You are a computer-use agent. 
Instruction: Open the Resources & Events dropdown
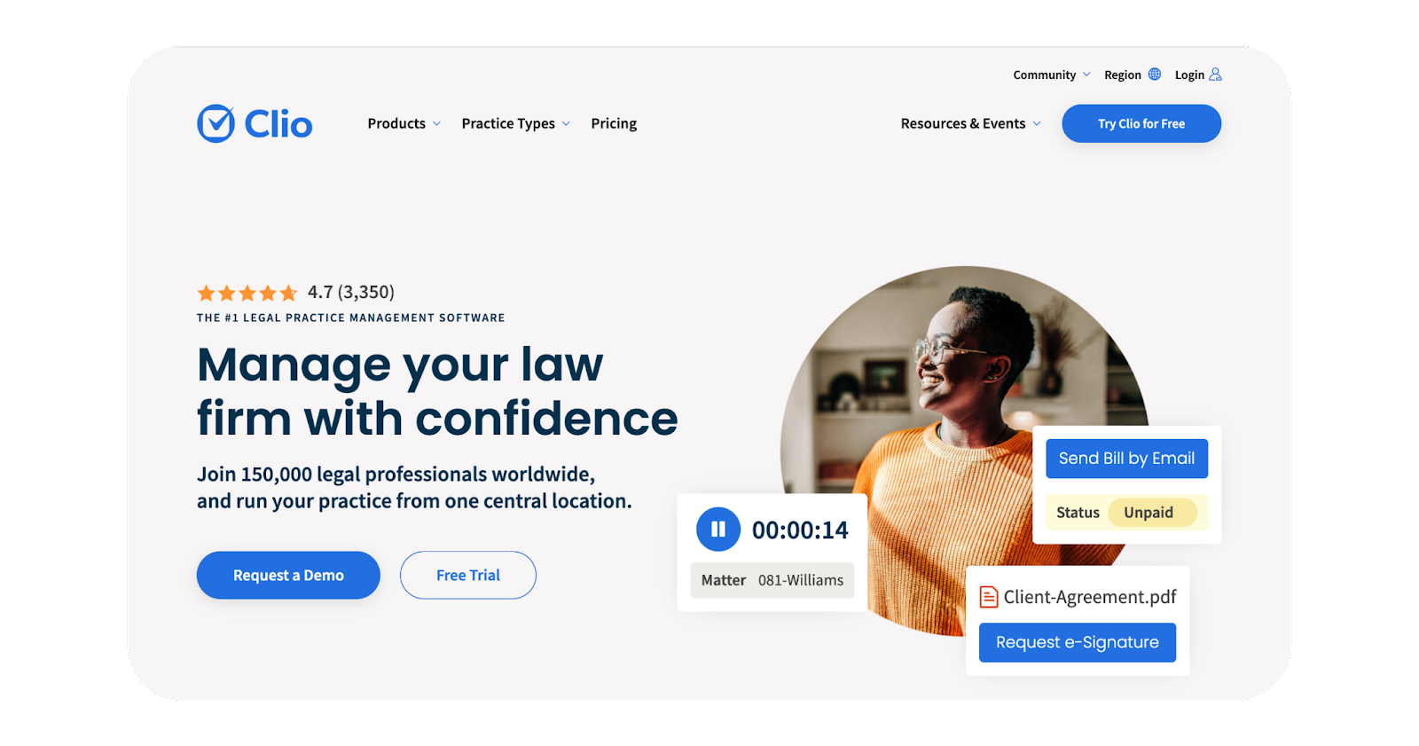pos(970,123)
